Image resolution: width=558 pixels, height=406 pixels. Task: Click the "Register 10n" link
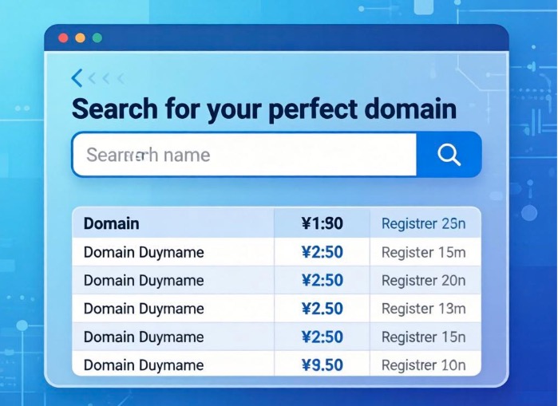423,365
